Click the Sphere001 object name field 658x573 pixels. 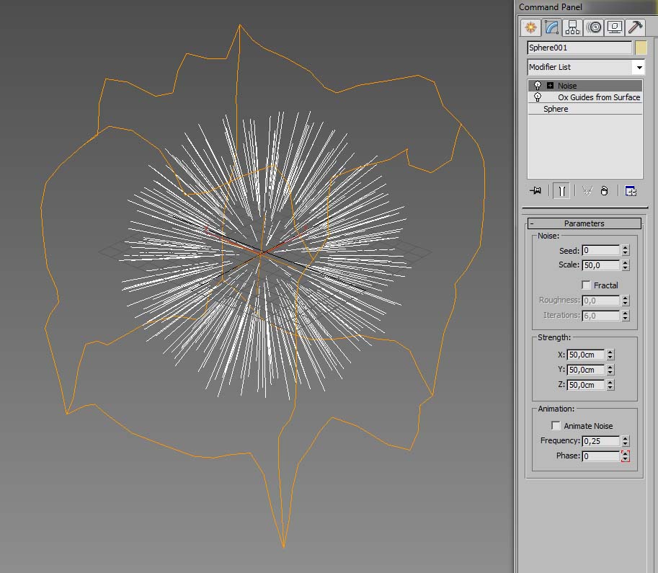pos(579,48)
